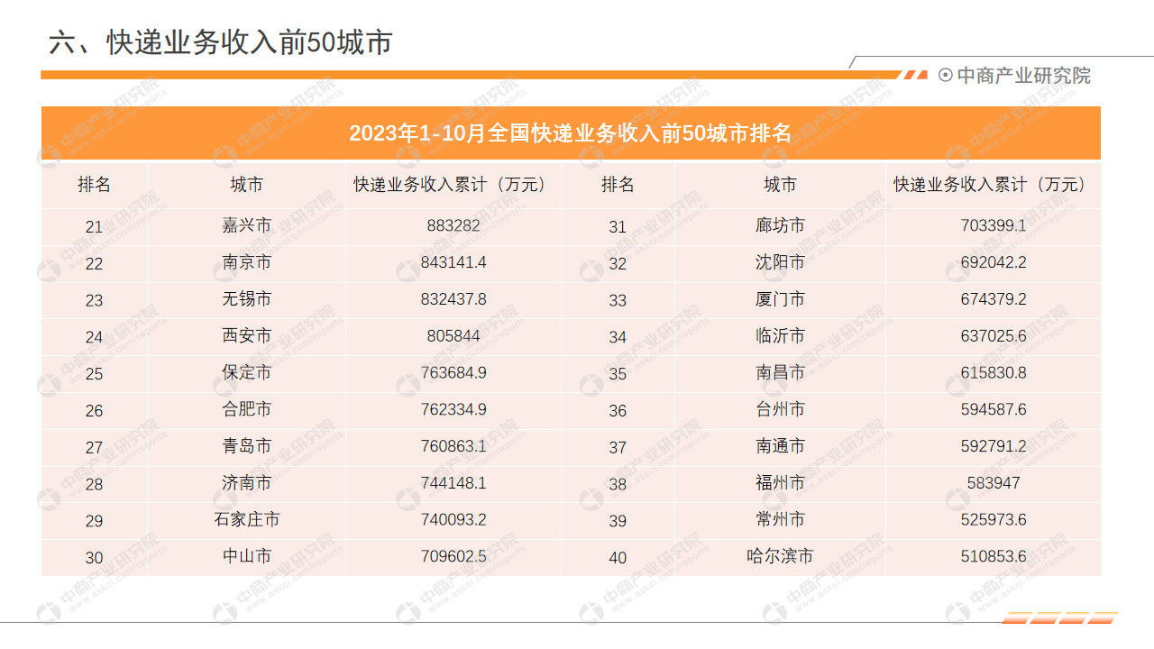Screen dimensions: 1154x649
Task: Click rank number 36
Action: coord(618,411)
